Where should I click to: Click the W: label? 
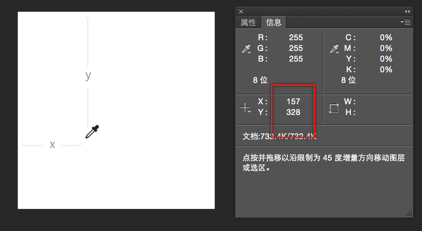pyautogui.click(x=349, y=101)
